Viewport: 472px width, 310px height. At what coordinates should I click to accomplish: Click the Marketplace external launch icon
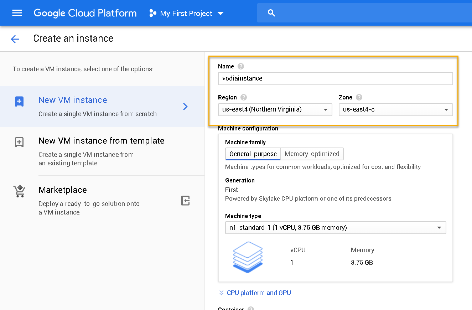(x=185, y=201)
